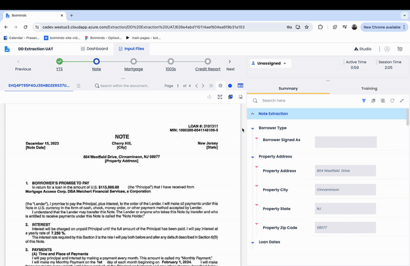This screenshot has width=410, height=266.
Task: Click the New Chrome available button
Action: 383,27
